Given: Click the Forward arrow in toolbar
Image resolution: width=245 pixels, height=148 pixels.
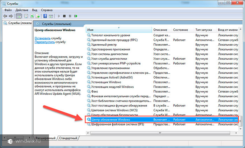Looking at the screenshot, I should coord(11,16).
